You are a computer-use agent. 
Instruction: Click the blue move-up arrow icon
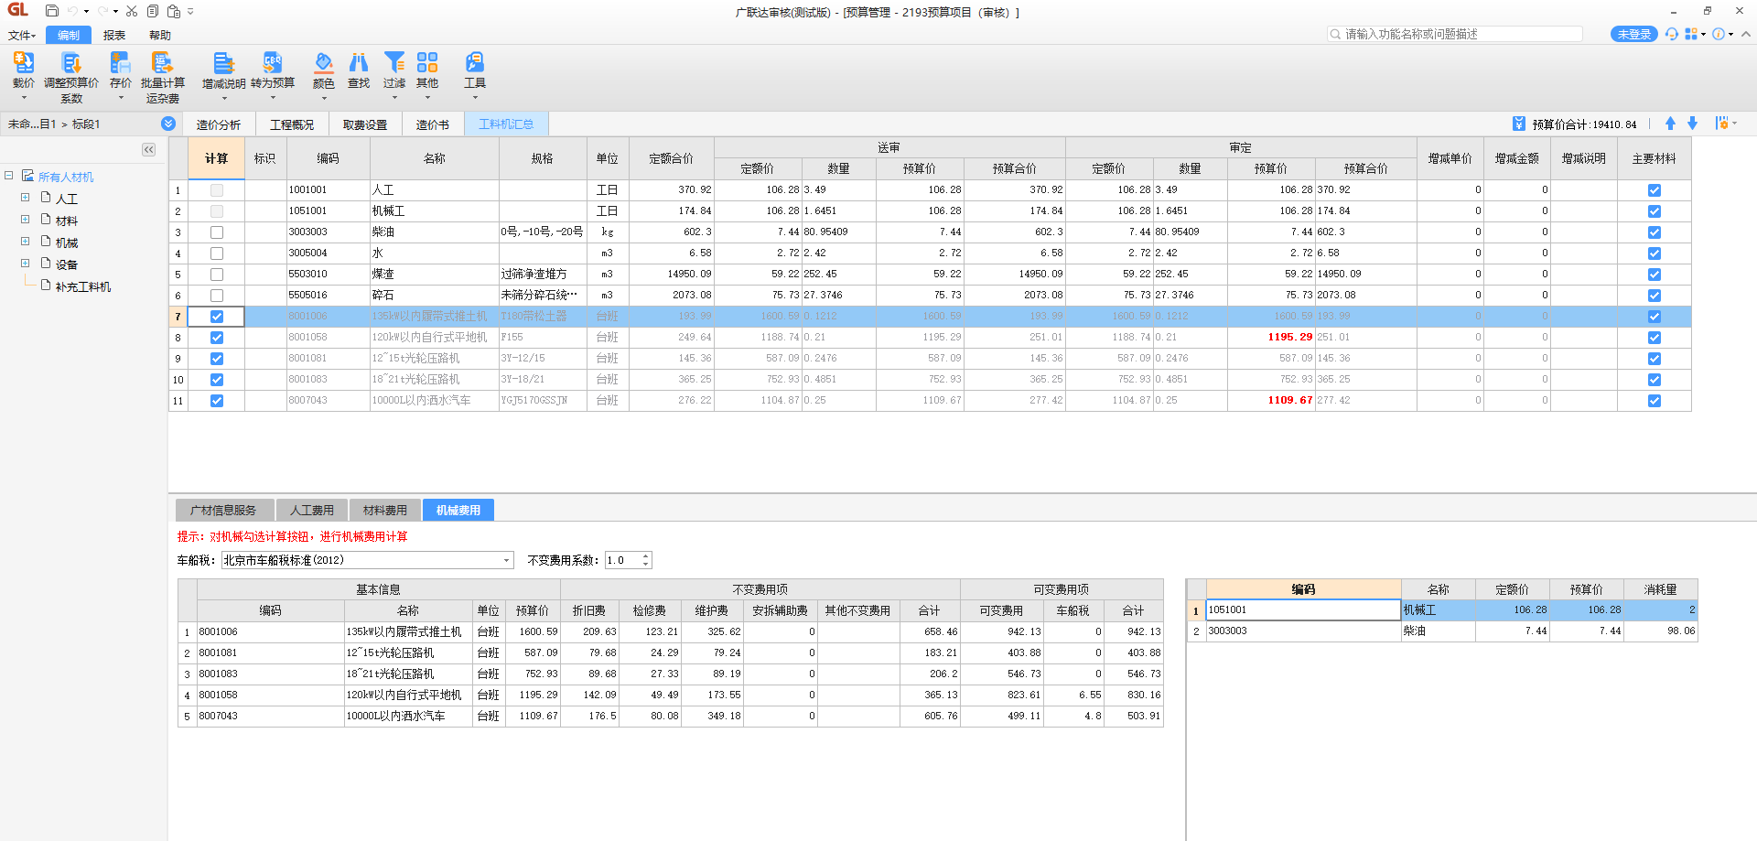tap(1670, 124)
